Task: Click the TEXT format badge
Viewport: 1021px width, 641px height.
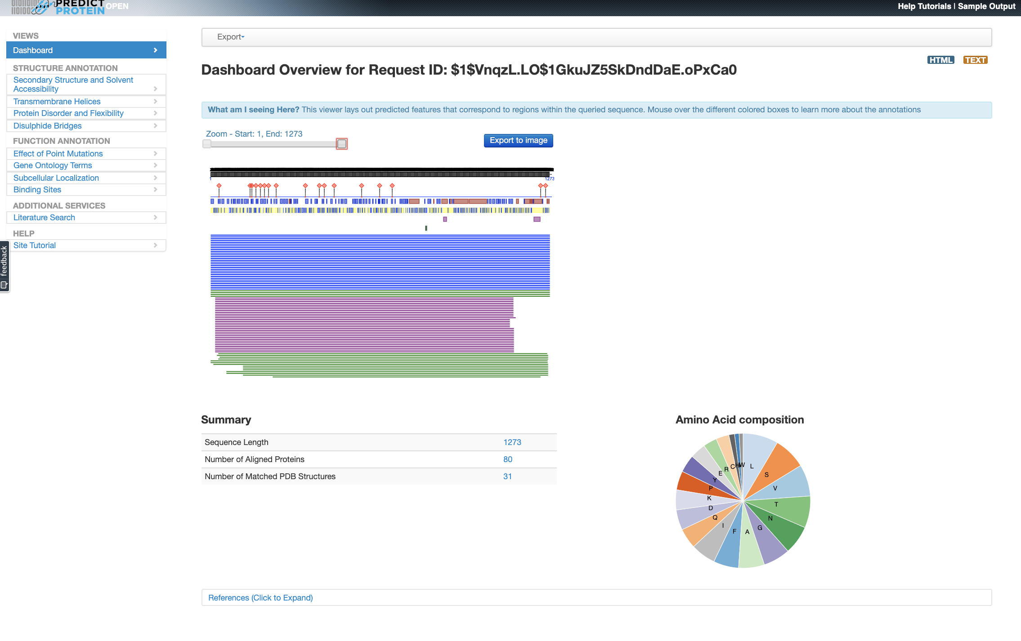Action: 975,60
